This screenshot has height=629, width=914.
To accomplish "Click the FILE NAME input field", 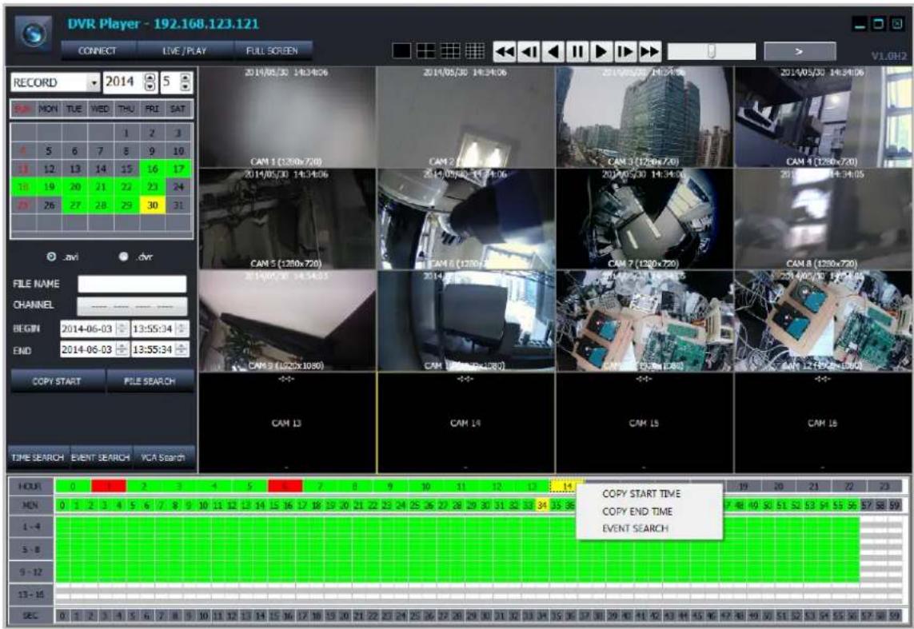I will [x=132, y=285].
